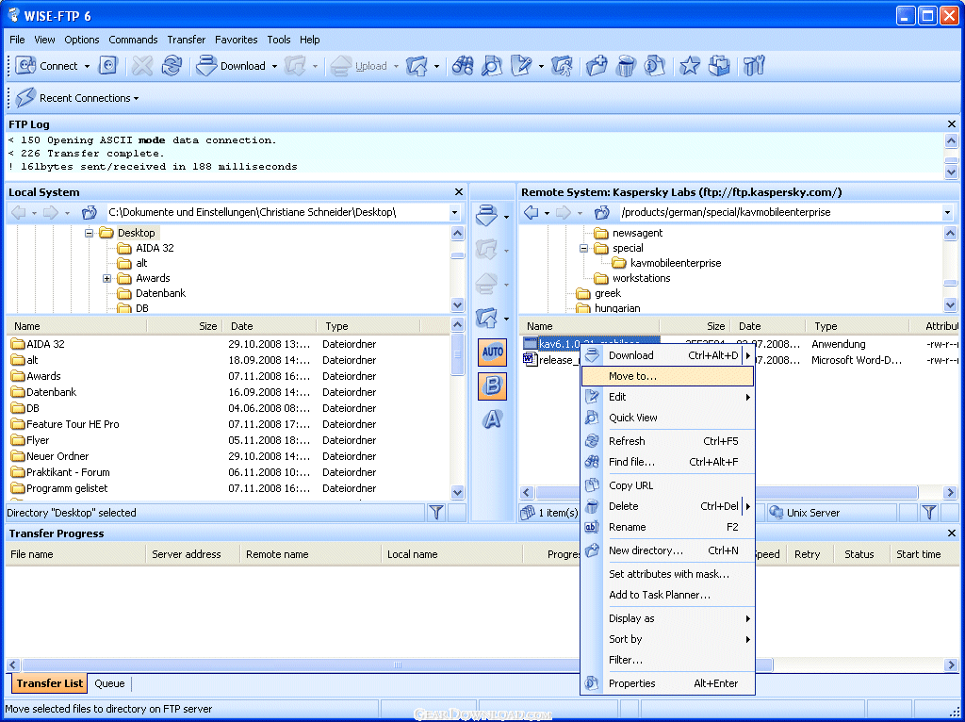
Task: Open the local path dropdown list
Action: [455, 212]
